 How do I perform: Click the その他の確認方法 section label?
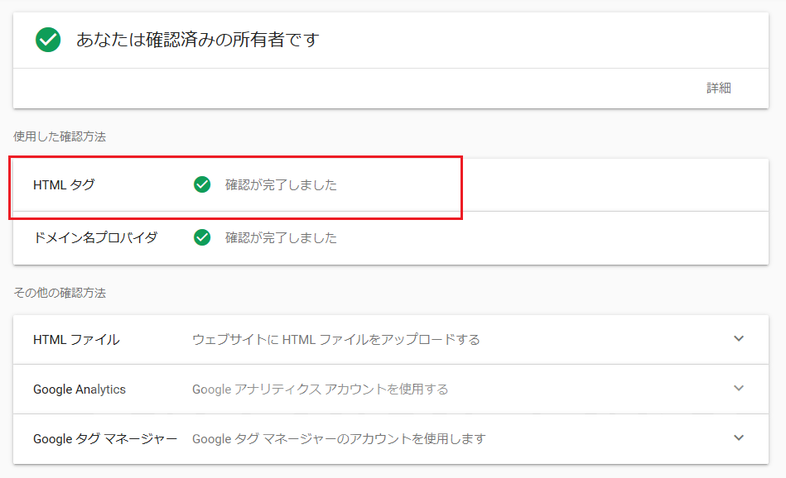(60, 293)
